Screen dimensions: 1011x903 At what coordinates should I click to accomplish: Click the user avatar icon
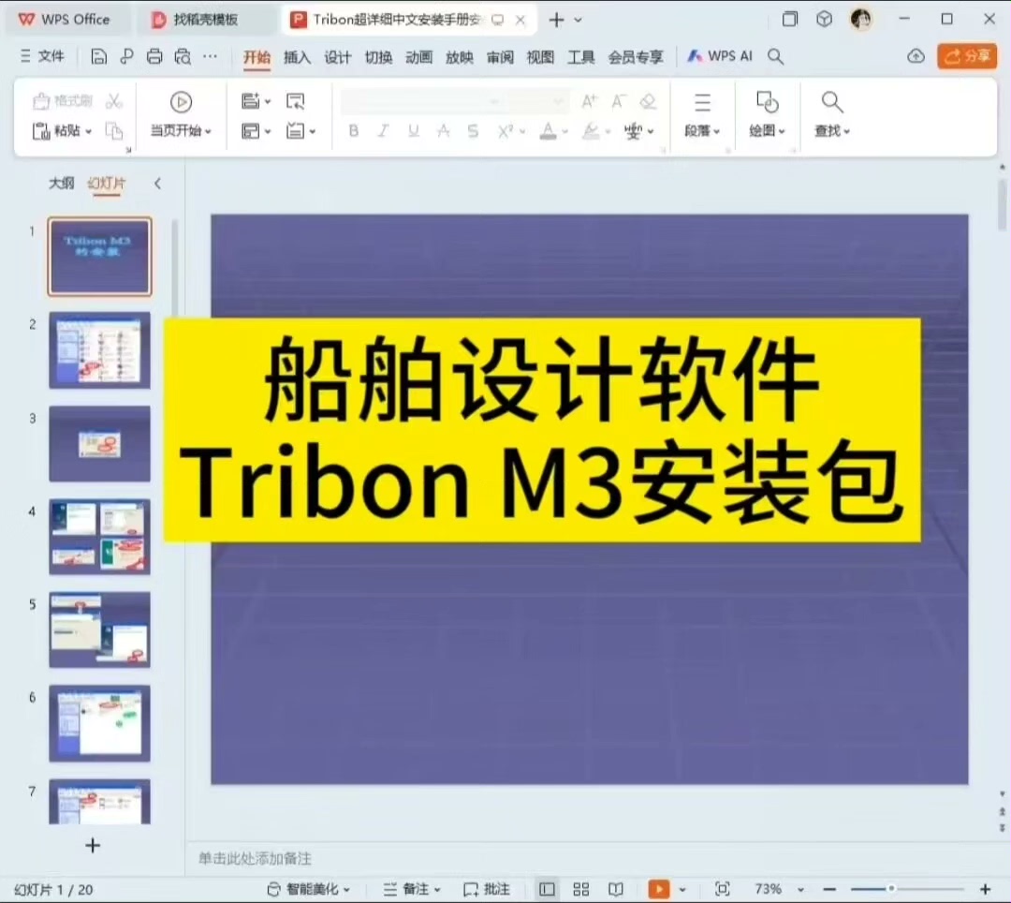pos(861,20)
